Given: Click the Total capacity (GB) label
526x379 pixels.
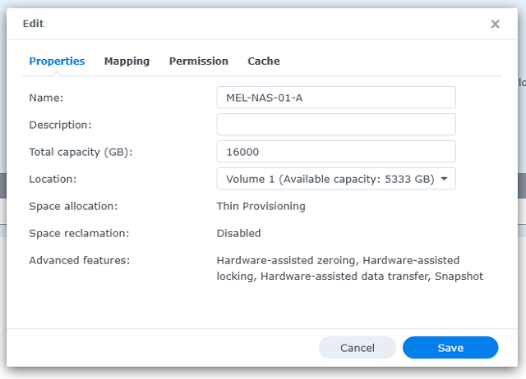Looking at the screenshot, I should pos(81,152).
